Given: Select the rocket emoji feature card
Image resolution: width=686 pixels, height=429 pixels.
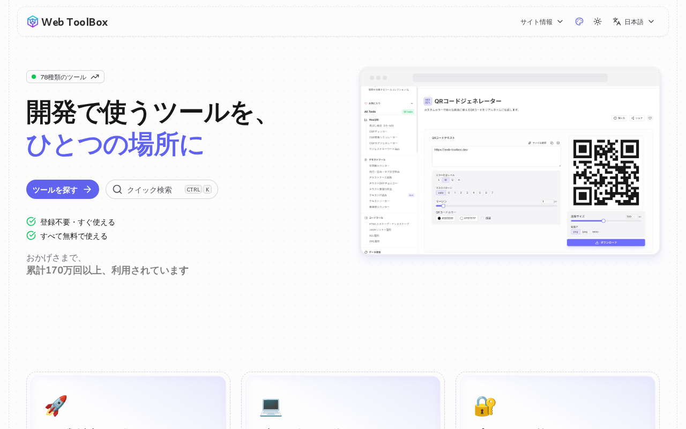Looking at the screenshot, I should tap(128, 402).
